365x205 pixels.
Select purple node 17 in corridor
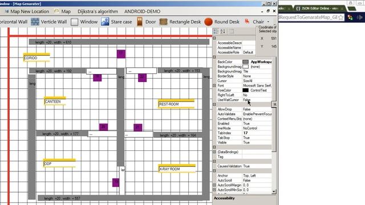click(121, 54)
